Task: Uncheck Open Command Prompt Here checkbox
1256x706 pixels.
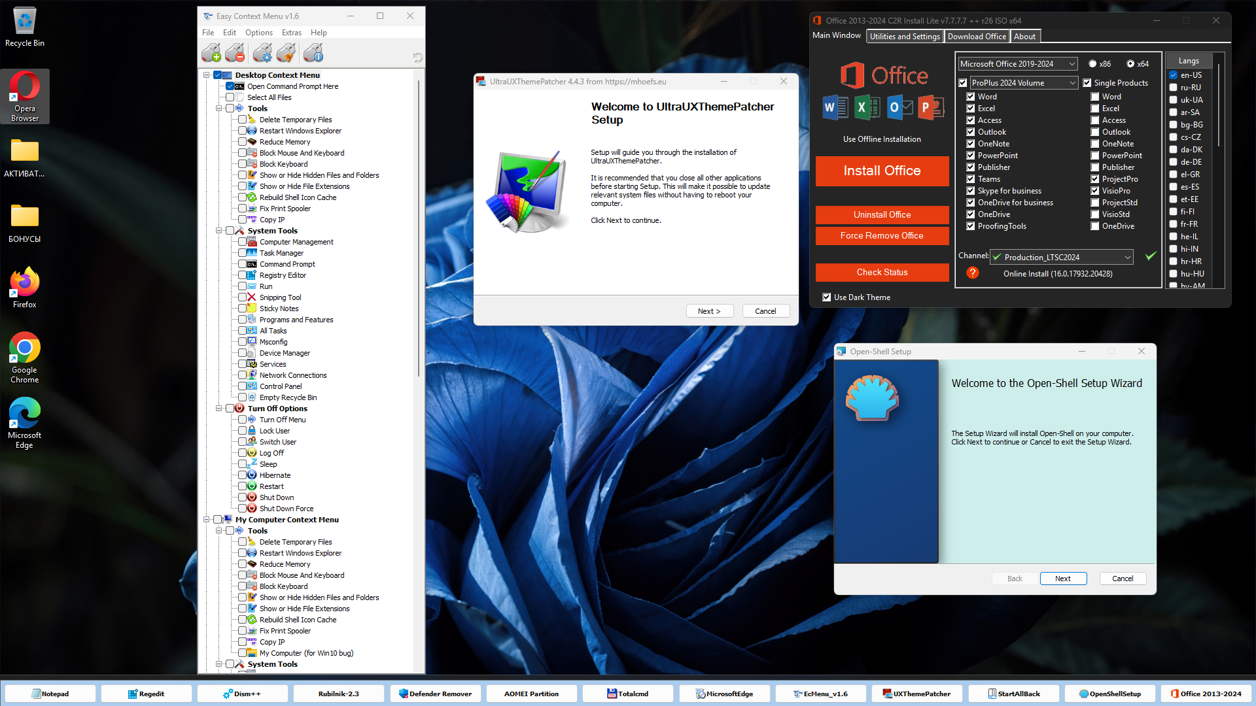Action: [230, 86]
